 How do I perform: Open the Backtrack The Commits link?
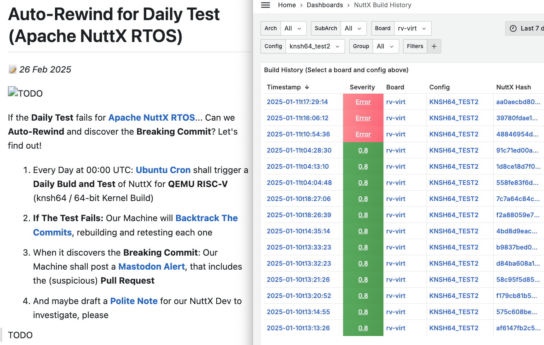pyautogui.click(x=135, y=225)
